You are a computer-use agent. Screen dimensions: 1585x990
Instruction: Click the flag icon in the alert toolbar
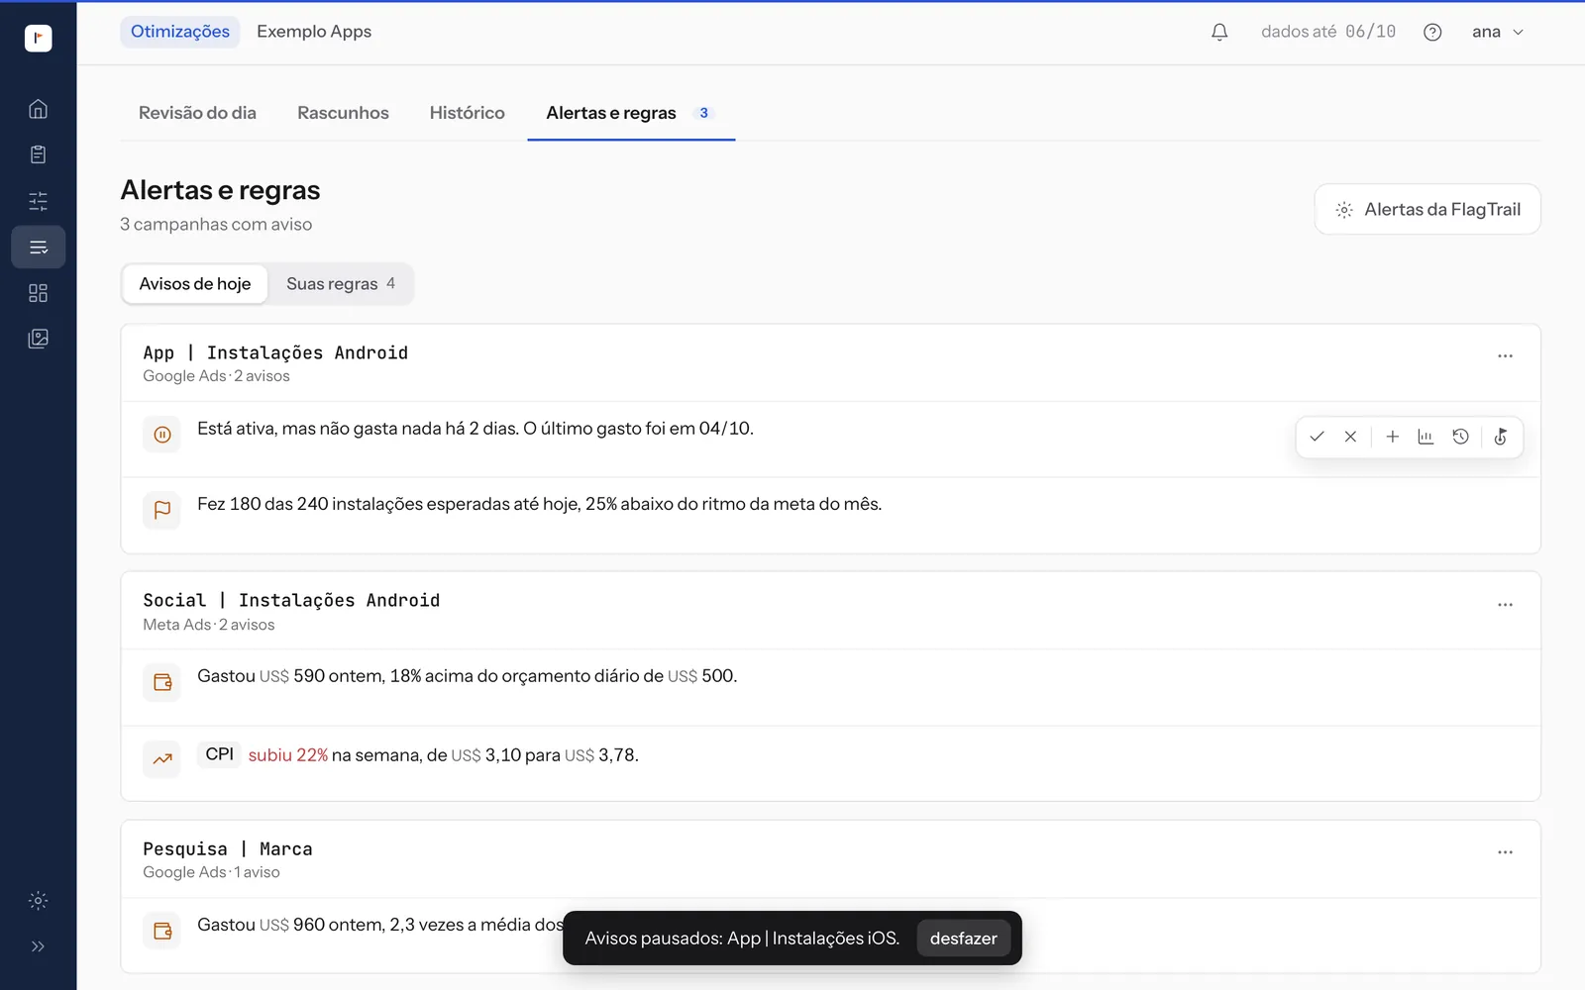click(1501, 437)
